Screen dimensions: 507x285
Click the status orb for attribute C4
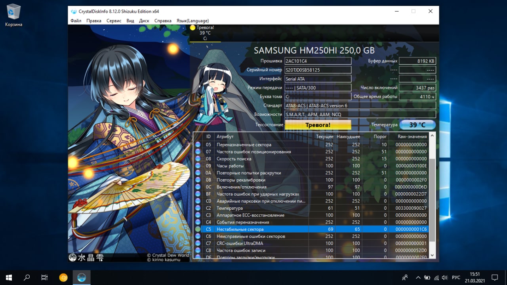pos(198,222)
